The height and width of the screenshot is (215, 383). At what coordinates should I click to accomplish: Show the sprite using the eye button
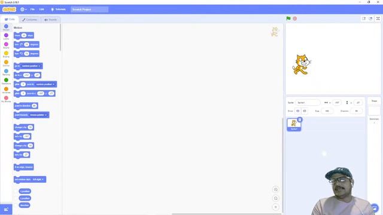click(x=298, y=111)
